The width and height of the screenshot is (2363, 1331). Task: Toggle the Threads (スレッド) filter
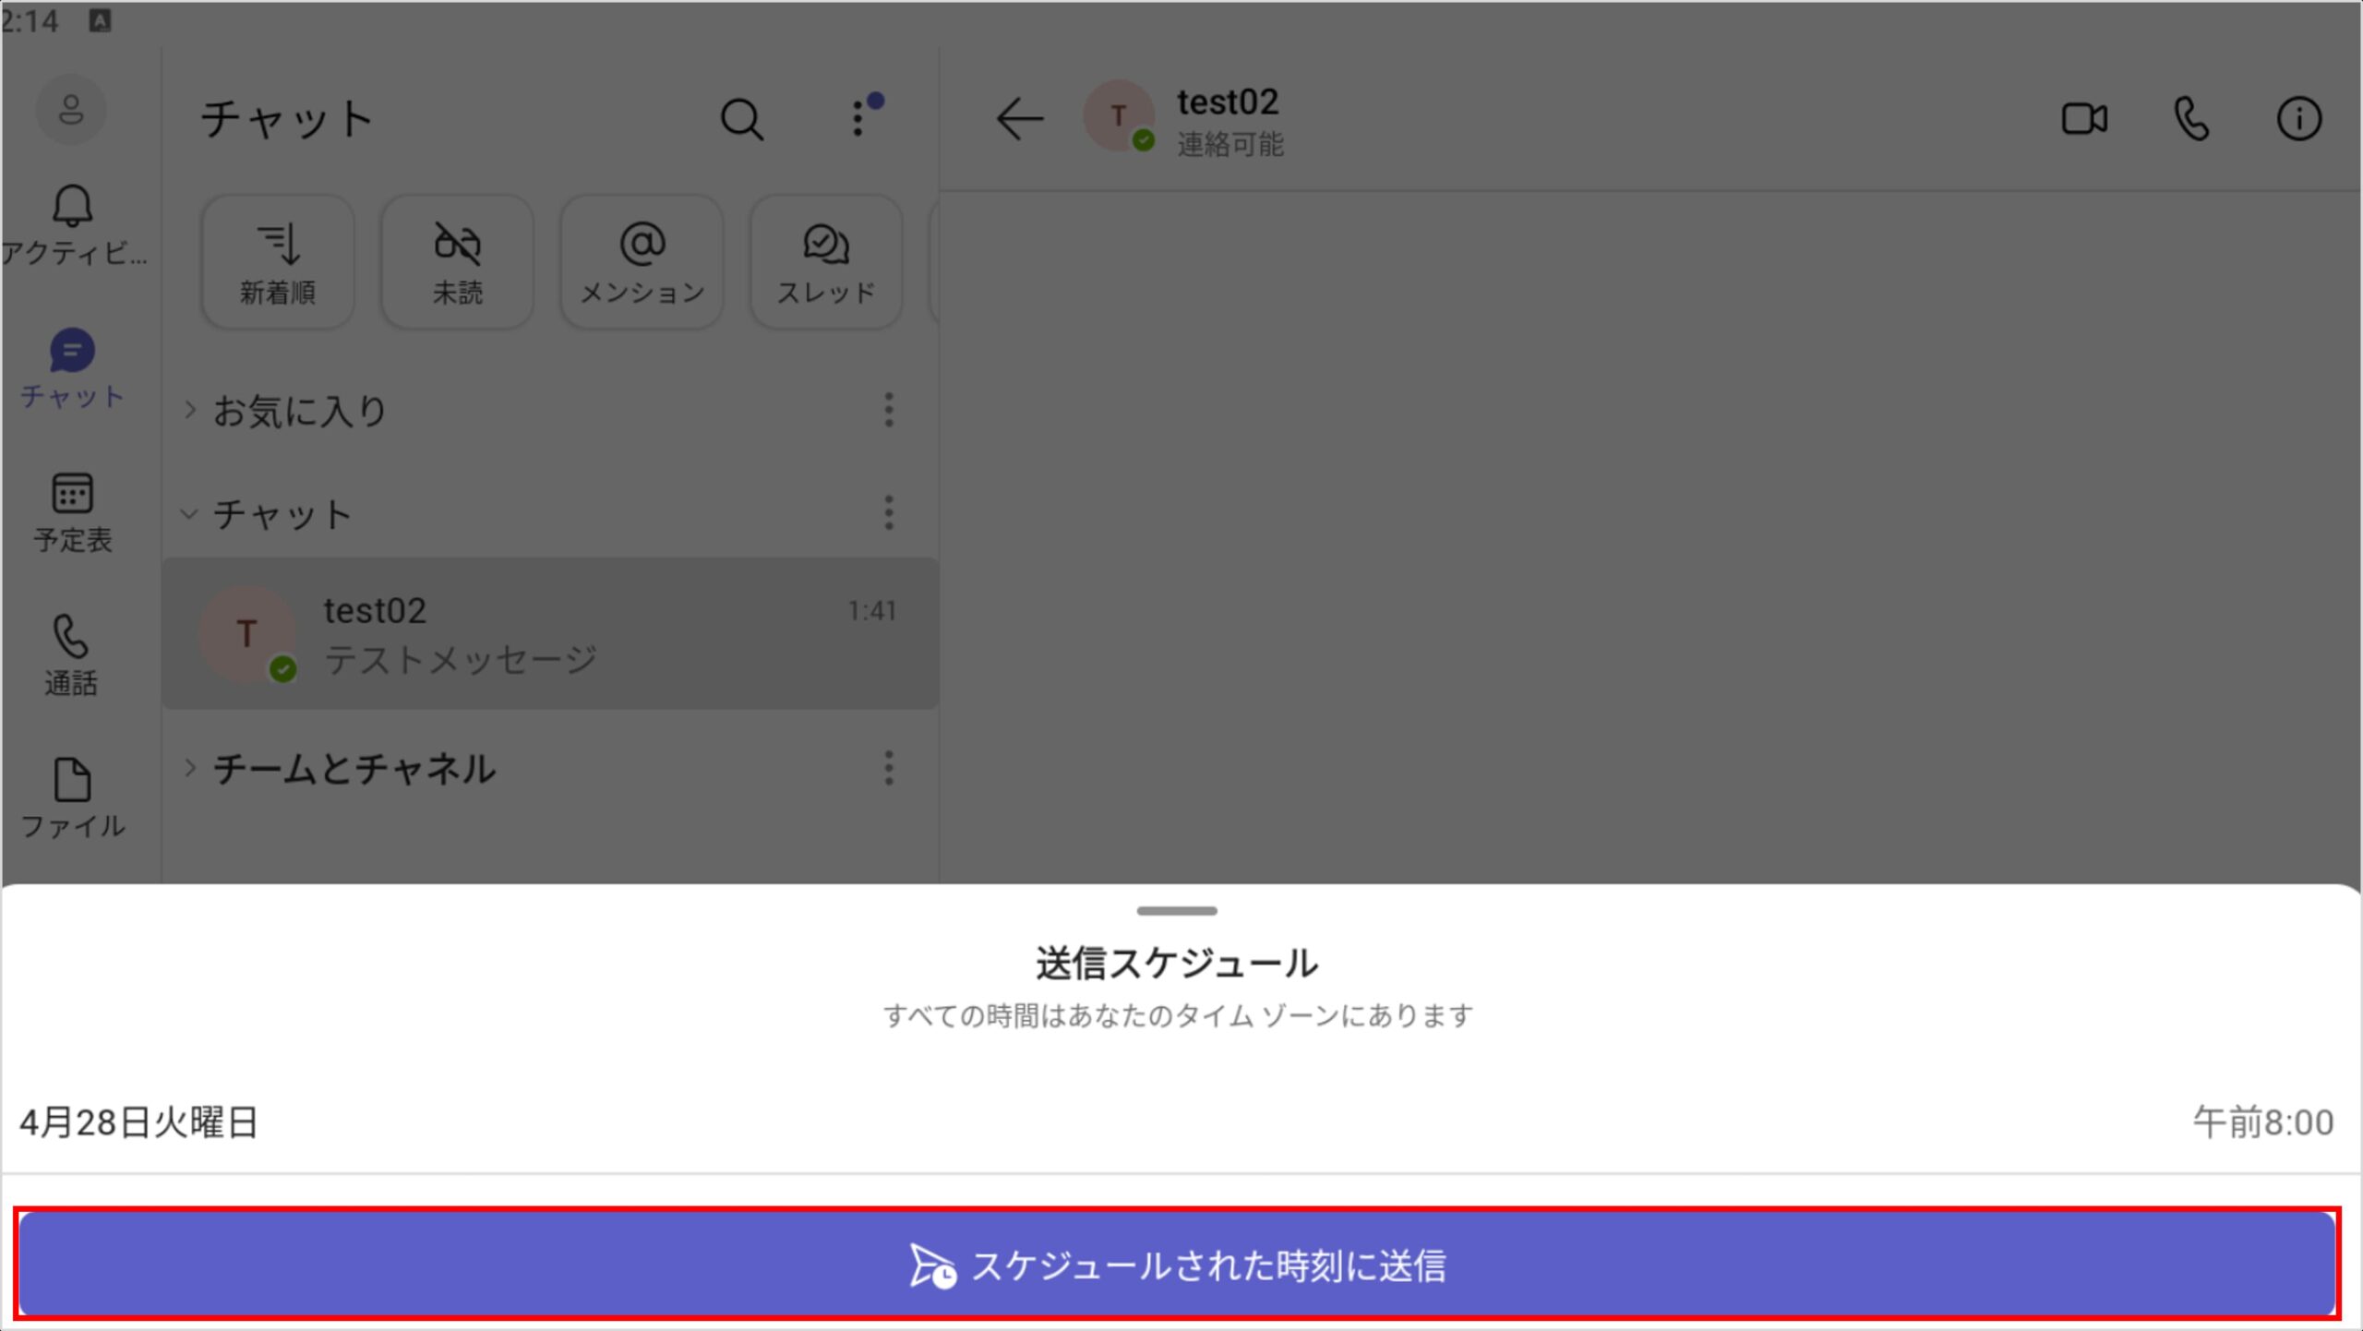825,263
